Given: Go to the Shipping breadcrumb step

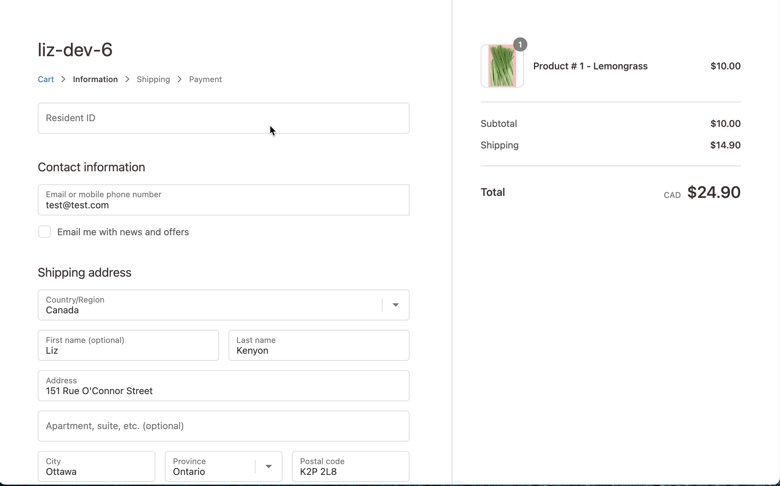Looking at the screenshot, I should [153, 79].
